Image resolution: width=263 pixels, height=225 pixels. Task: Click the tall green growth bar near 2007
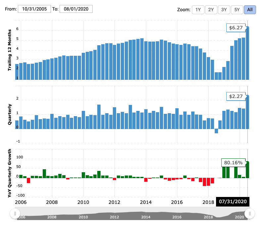[x=44, y=174]
